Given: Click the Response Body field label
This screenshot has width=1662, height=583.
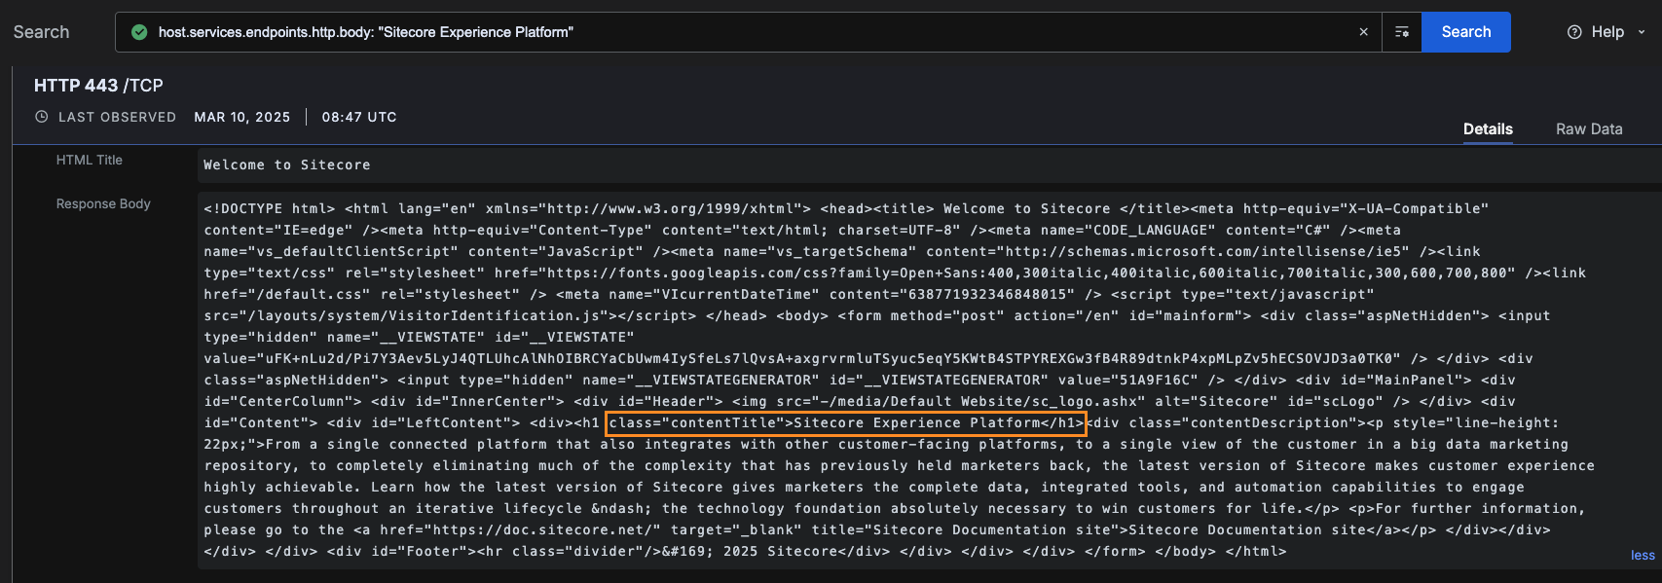Looking at the screenshot, I should tap(103, 203).
